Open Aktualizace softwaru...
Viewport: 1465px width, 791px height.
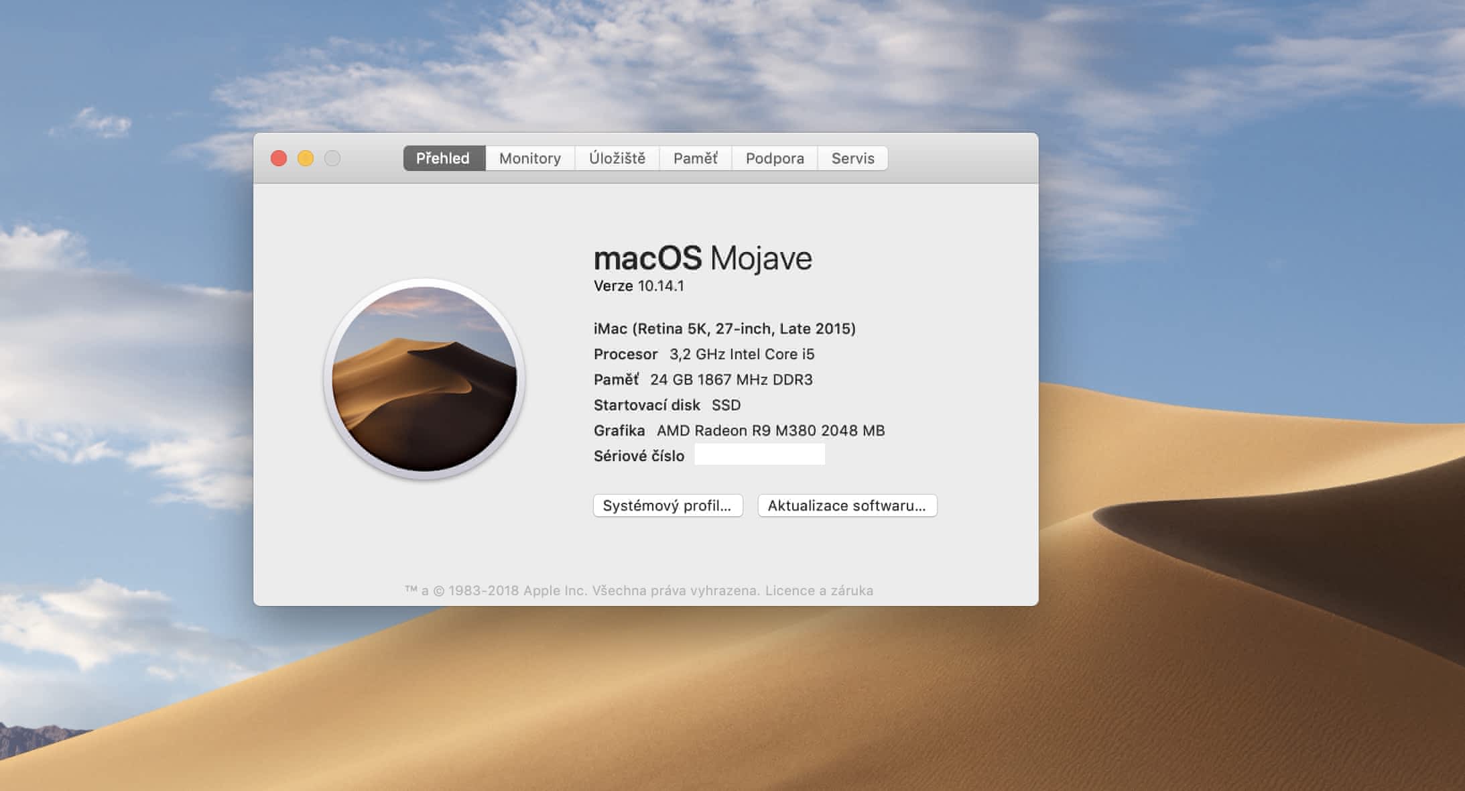[x=846, y=505]
